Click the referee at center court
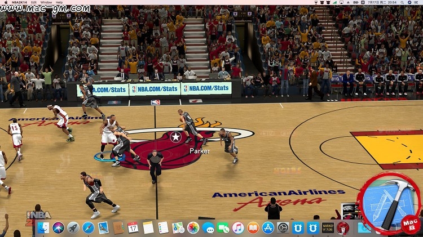423x237 pixels. click(155, 166)
